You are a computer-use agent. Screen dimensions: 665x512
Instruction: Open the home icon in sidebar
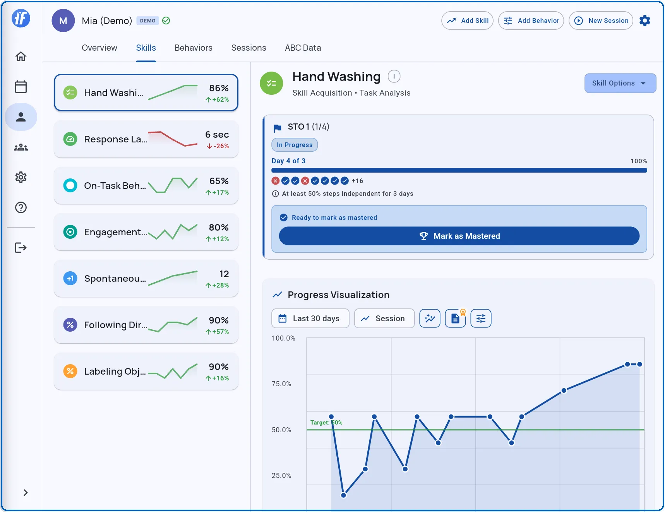[21, 57]
